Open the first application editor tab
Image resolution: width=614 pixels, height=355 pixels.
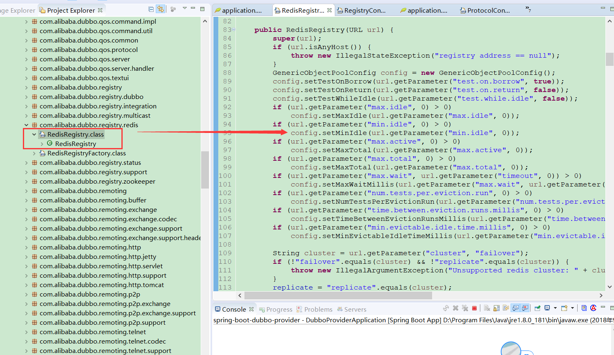click(x=242, y=10)
